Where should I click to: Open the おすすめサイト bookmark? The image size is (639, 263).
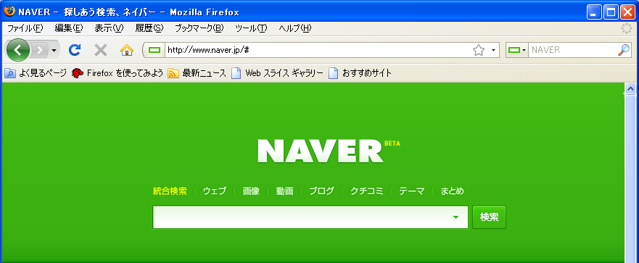tap(360, 73)
